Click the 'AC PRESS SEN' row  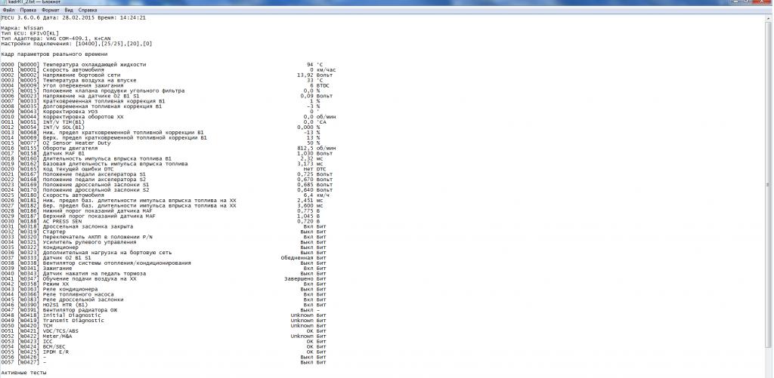pos(169,221)
